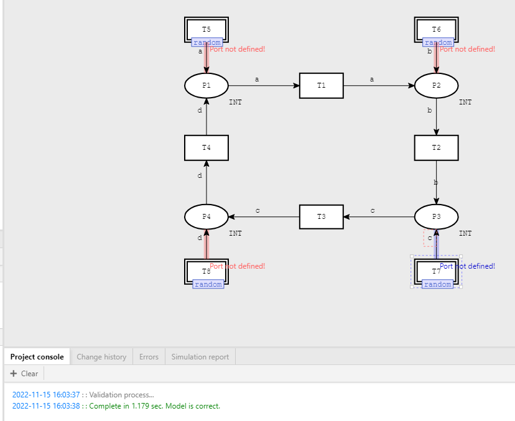Click the T4 transition rectangle
The height and width of the screenshot is (421, 515).
[x=206, y=147]
